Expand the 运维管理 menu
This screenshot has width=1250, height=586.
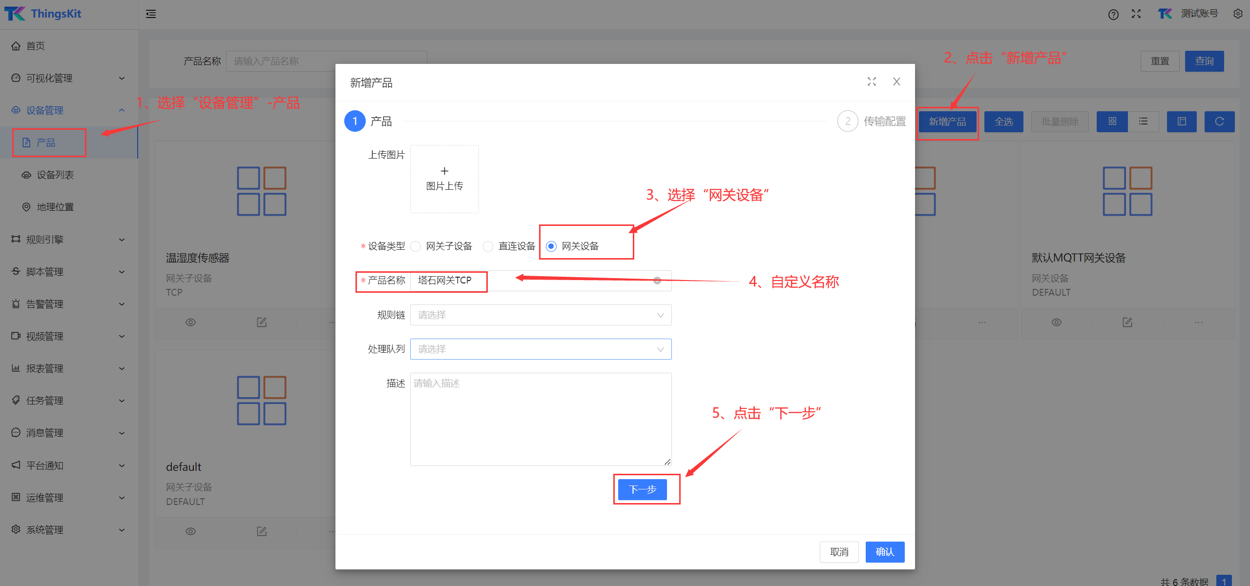[69, 498]
